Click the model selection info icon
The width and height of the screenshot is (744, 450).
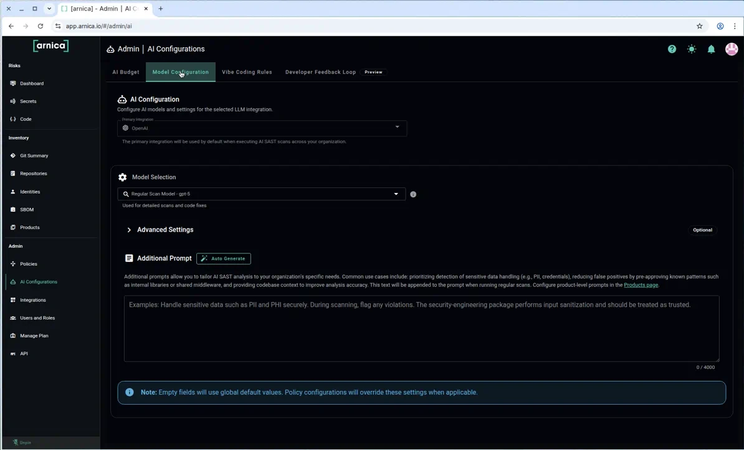413,194
